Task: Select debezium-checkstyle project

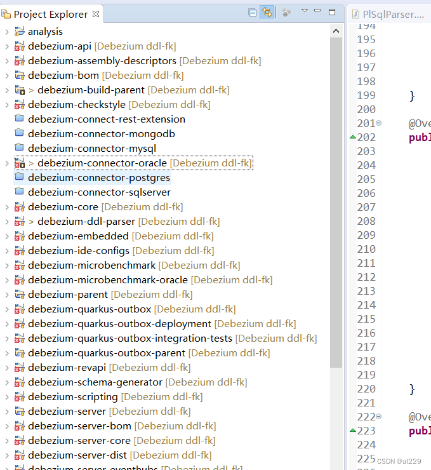Action: point(119,105)
